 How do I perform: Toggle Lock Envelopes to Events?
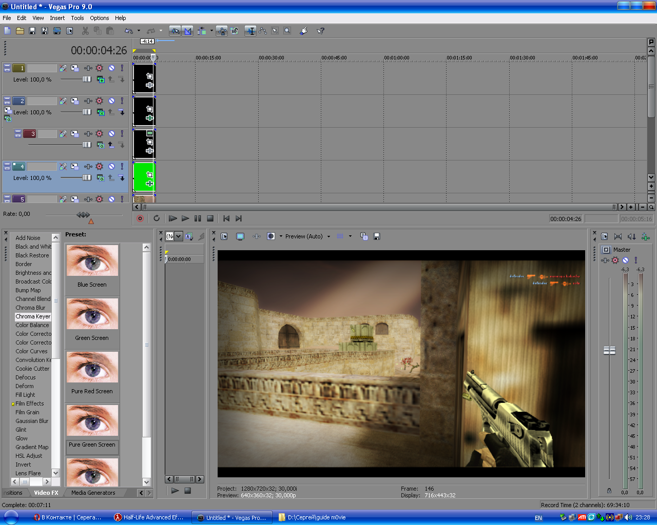coord(222,31)
